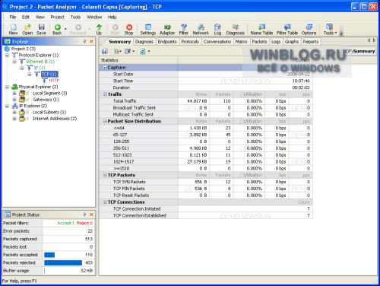Switch to the Graphs tab
The image size is (380, 286).
[x=292, y=42]
